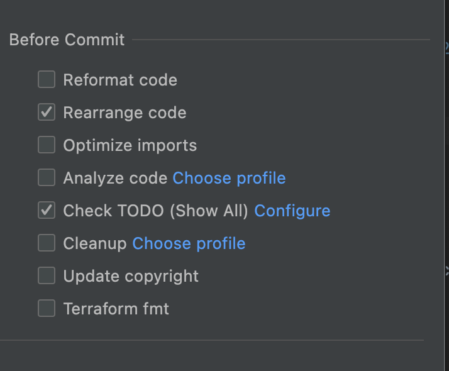Viewport: 449px width, 371px height.
Task: Click the 'Terraform fmt' label text
Action: click(x=116, y=309)
